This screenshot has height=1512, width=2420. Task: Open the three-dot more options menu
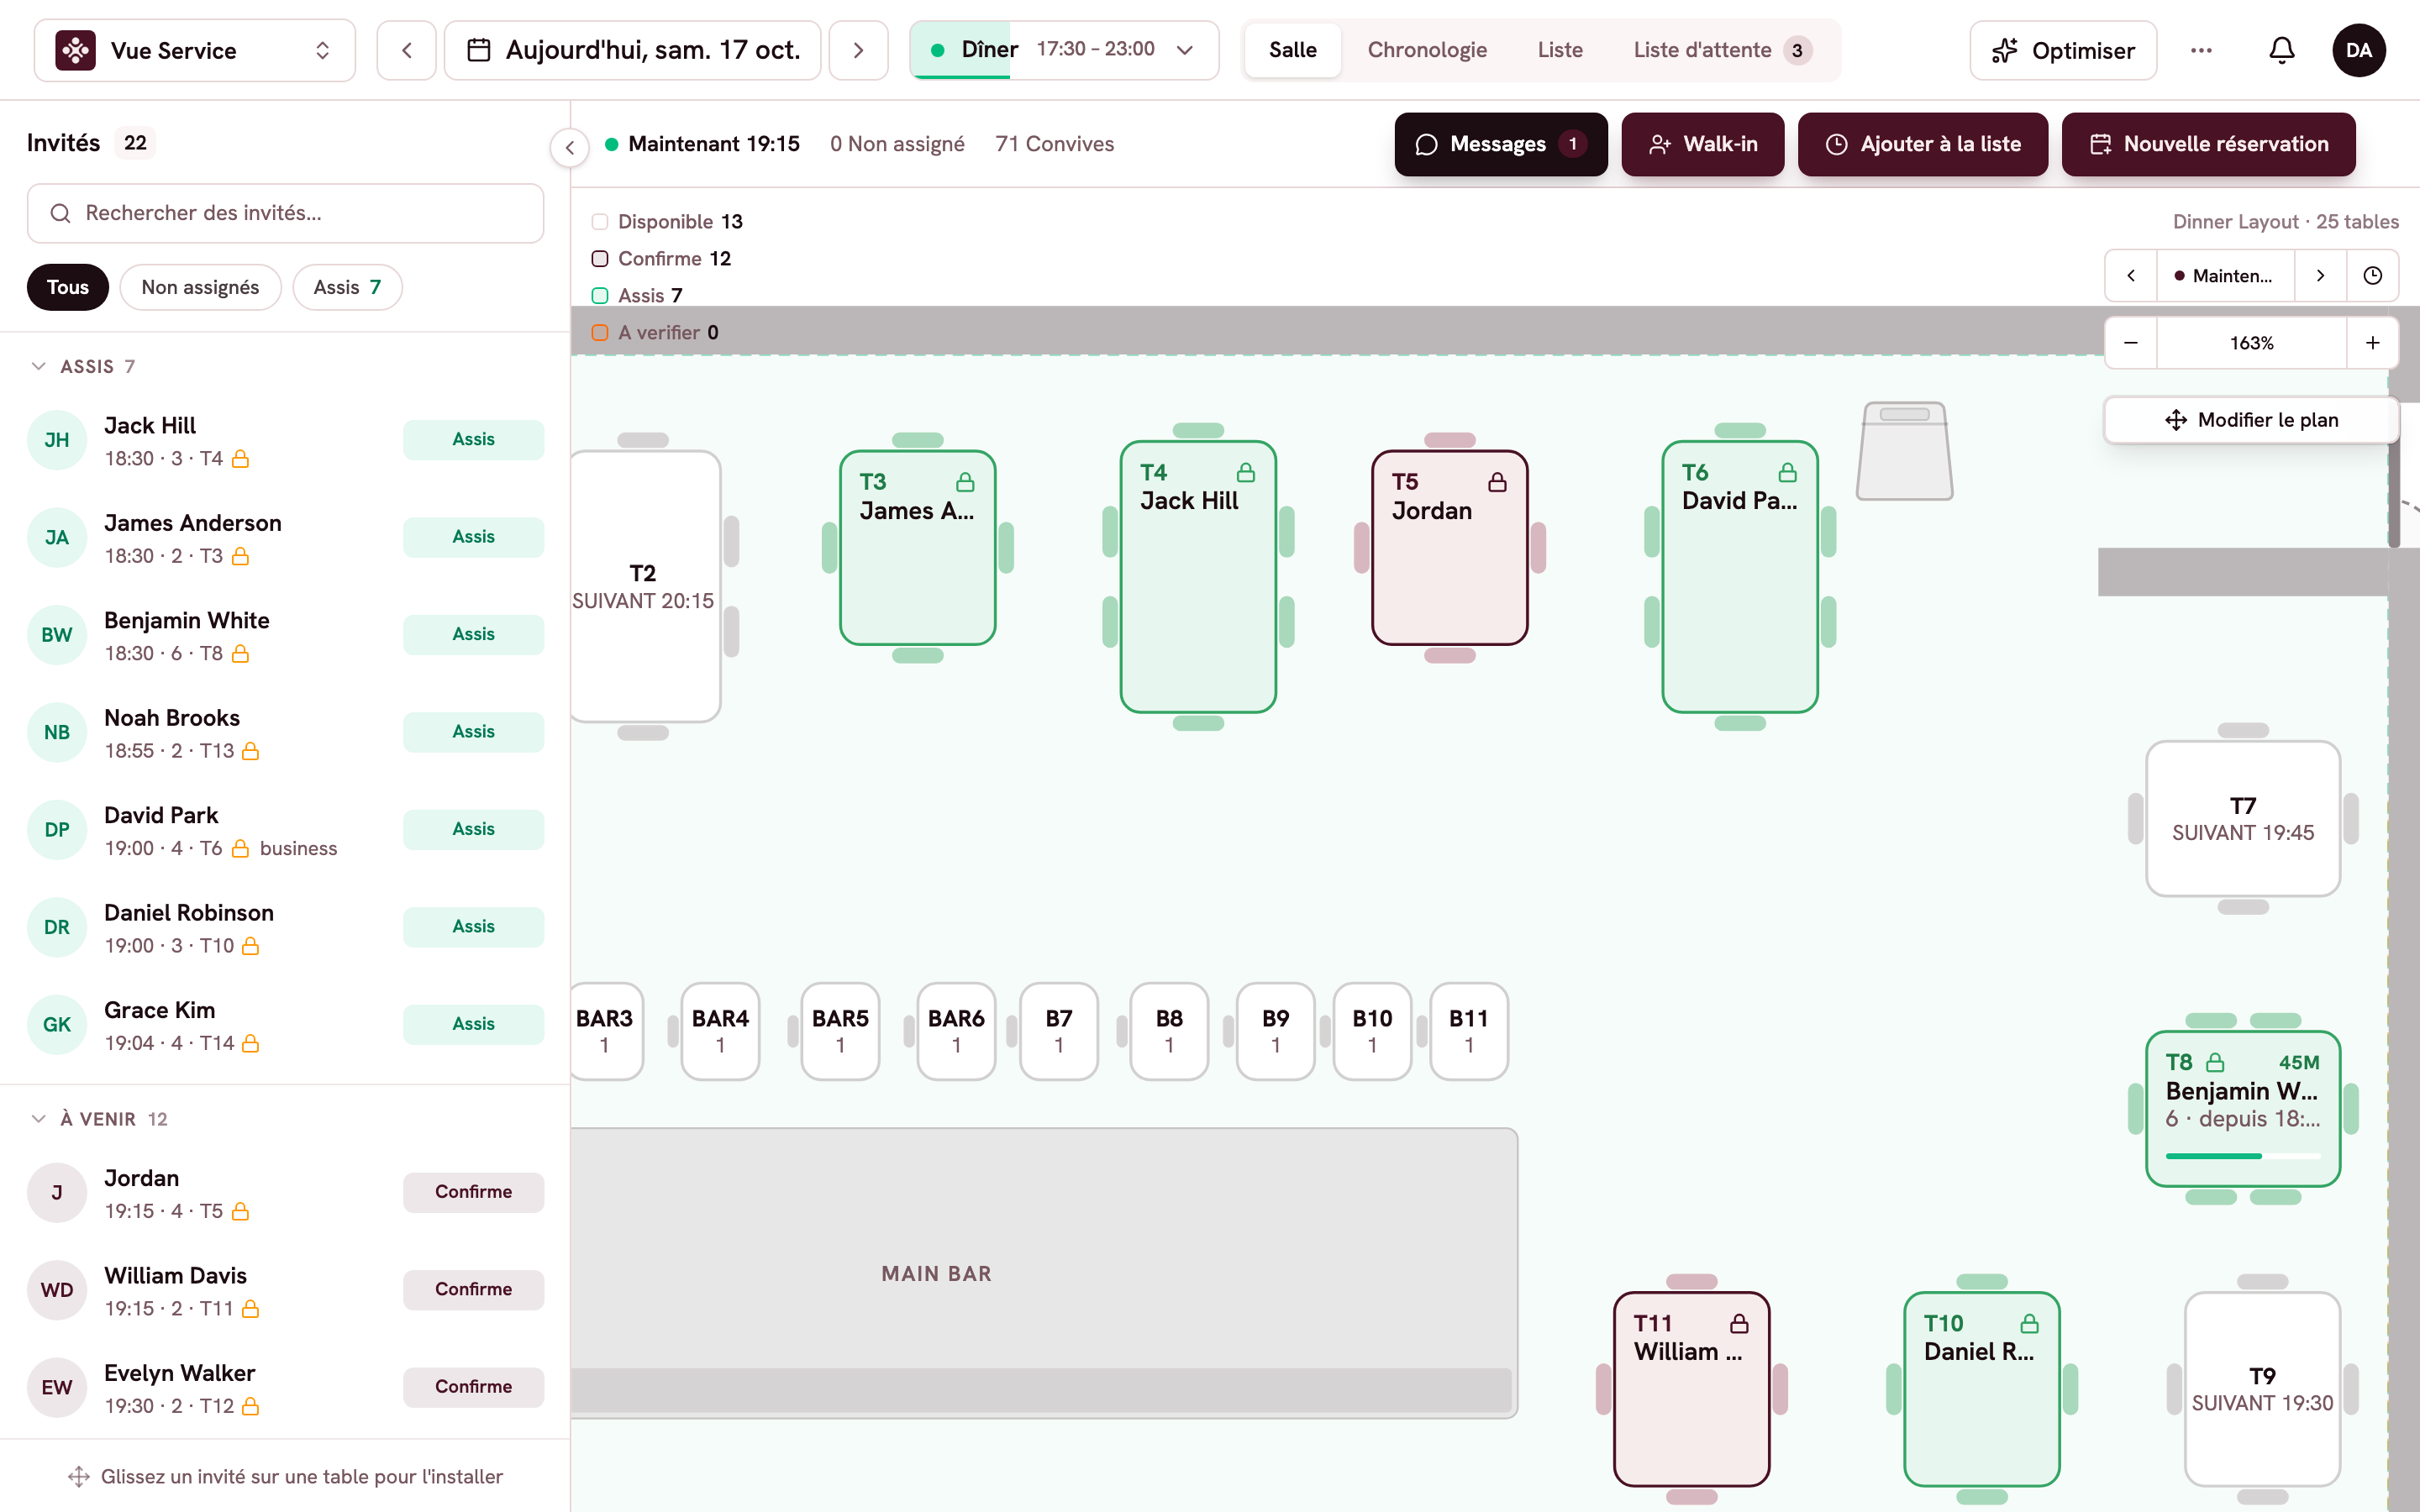click(2201, 50)
